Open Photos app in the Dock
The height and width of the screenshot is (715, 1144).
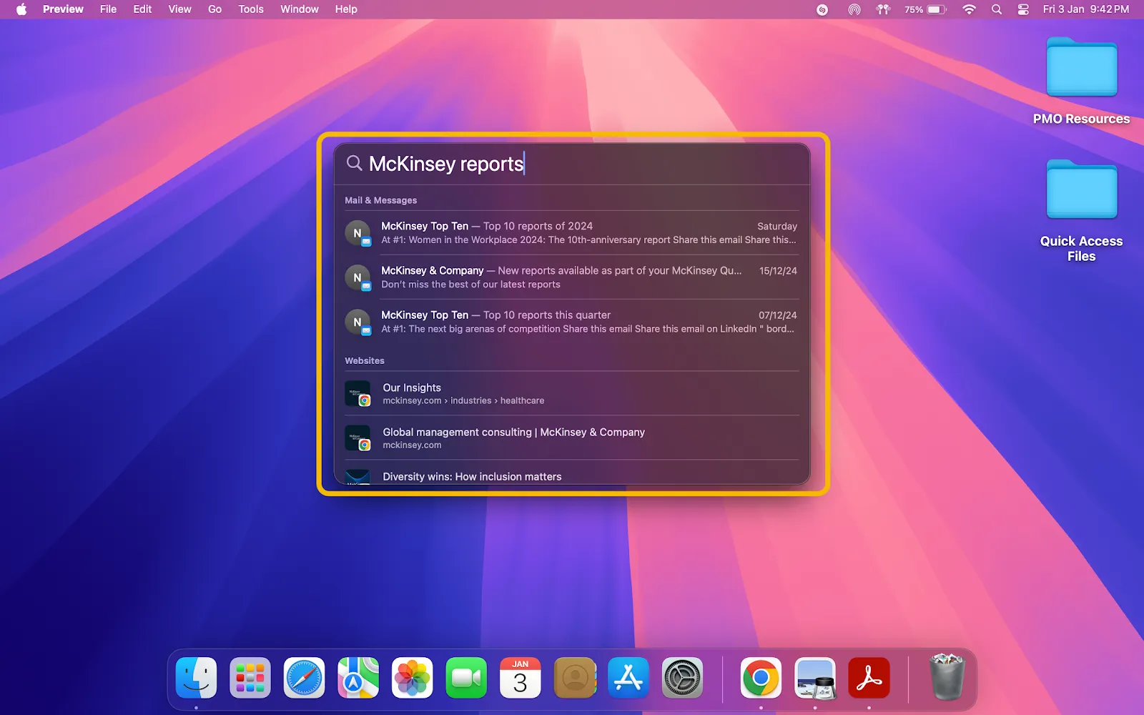tap(412, 677)
